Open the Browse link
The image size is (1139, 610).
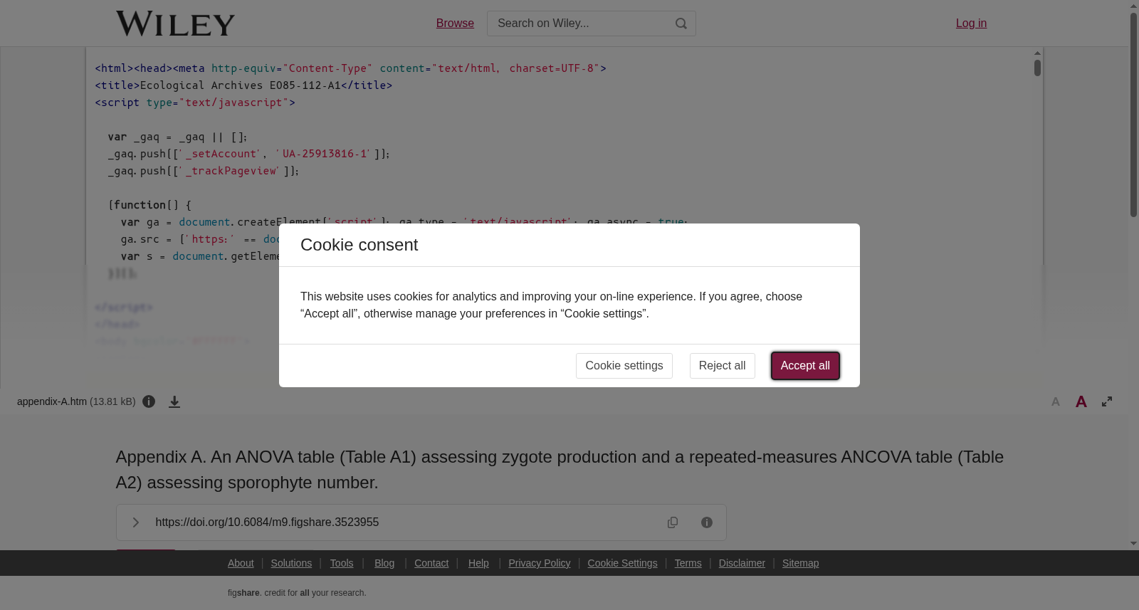[x=455, y=23]
